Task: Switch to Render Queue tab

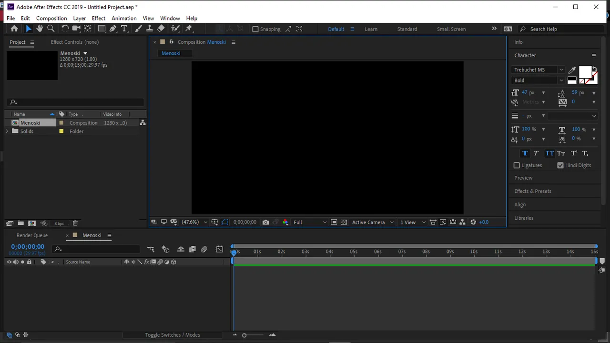Action: 32,235
